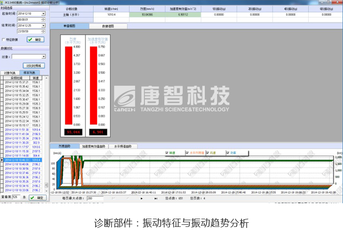Toggle the 功率 series checkbox
Viewport: 343px width, 231px height.
228,152
